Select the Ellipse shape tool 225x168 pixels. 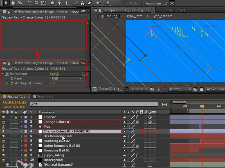(53, 3)
